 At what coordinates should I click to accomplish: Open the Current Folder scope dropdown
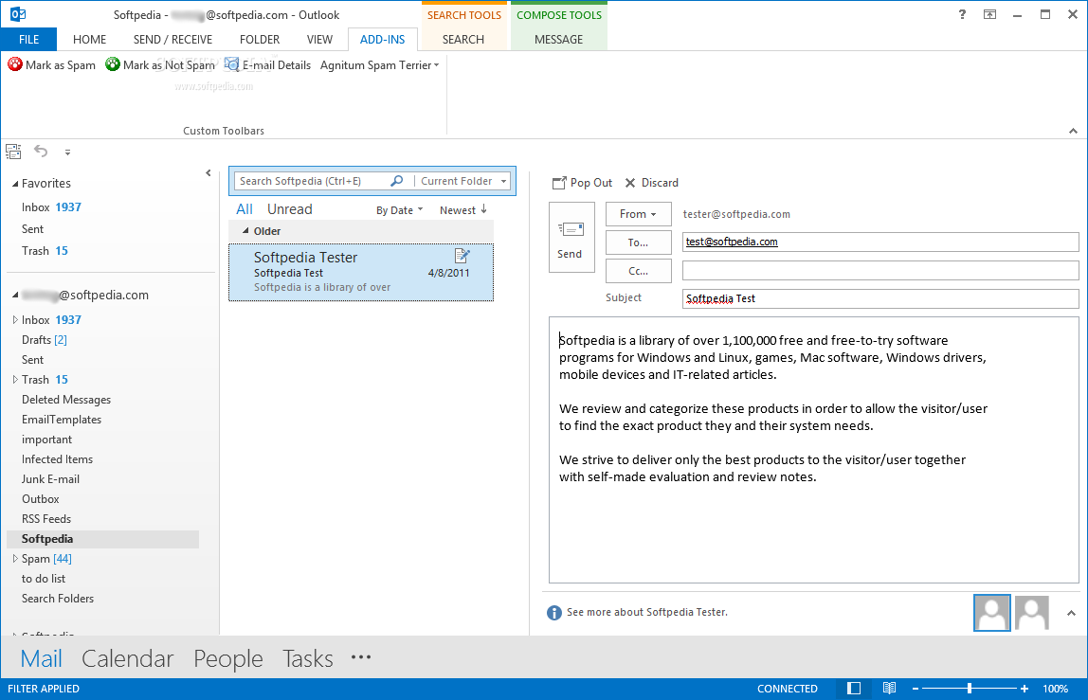tap(463, 181)
